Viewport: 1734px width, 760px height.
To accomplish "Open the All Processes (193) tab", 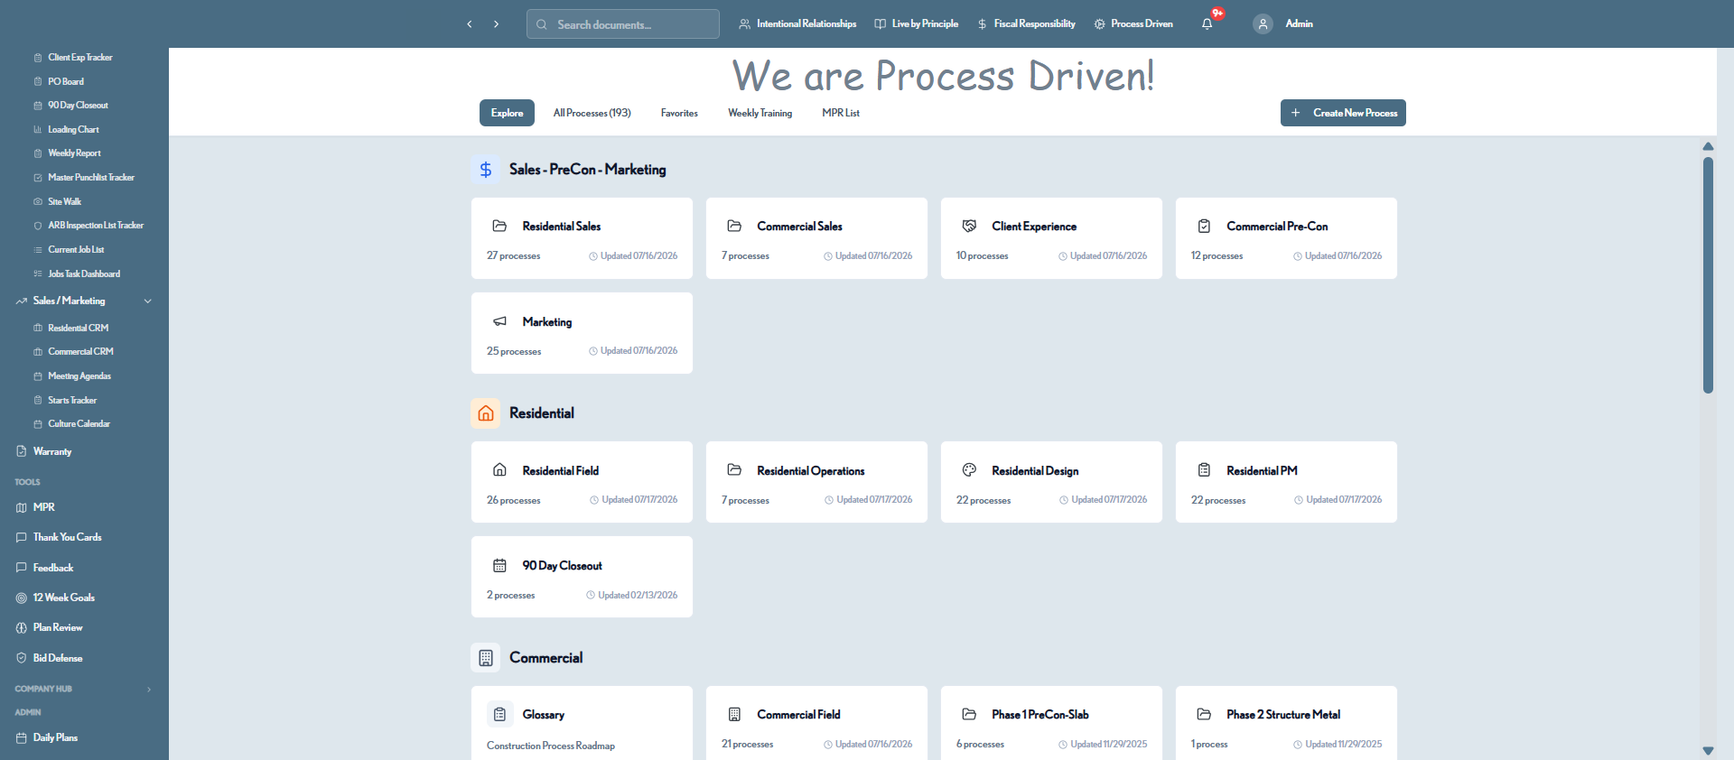I will tap(592, 113).
